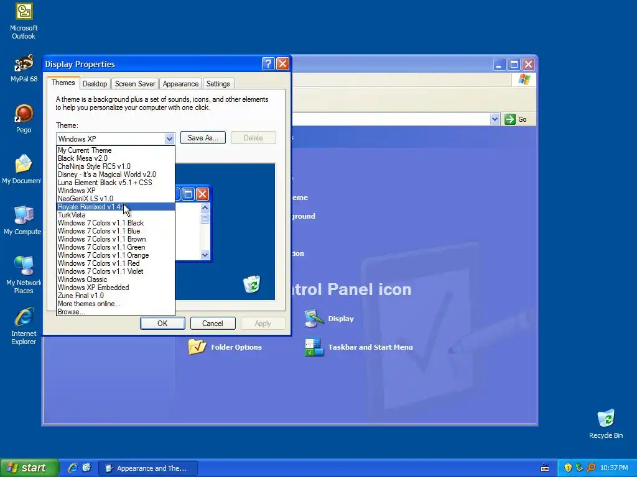Screen dimensions: 637x477
Task: Click Outlook Express quick launch icon
Action: pos(86,468)
